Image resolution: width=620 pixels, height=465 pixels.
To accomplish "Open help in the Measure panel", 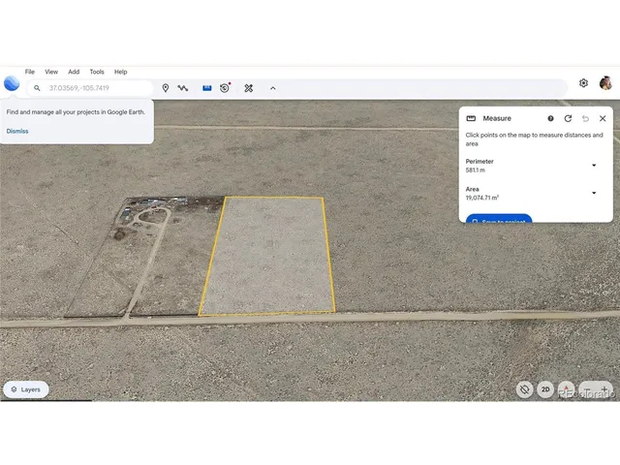I will tap(550, 118).
